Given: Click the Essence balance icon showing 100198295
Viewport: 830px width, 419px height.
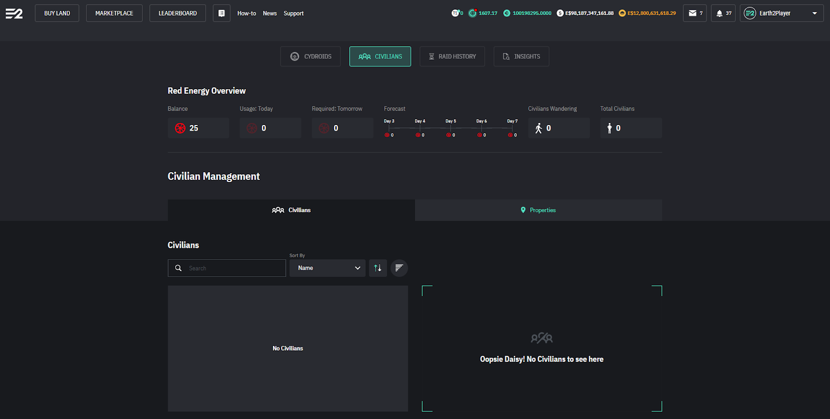Looking at the screenshot, I should pyautogui.click(x=507, y=13).
